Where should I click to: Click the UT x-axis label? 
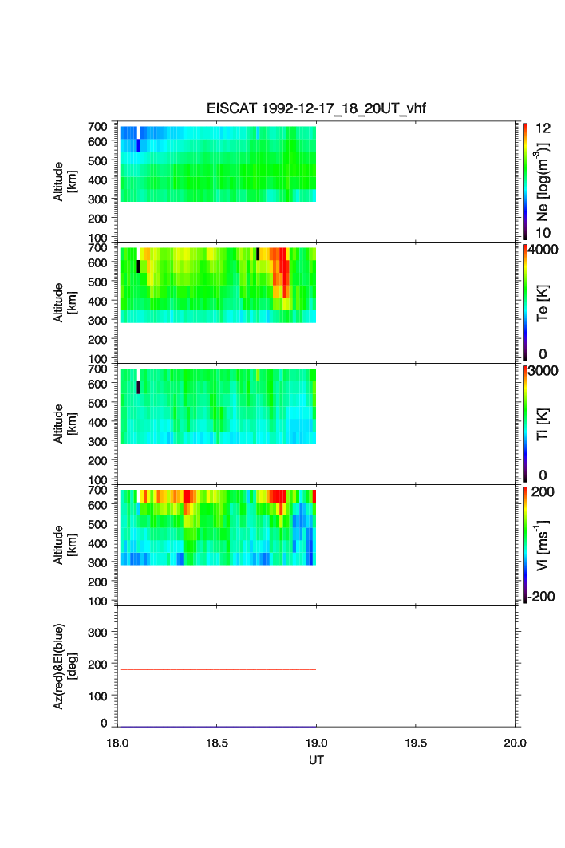tap(316, 760)
